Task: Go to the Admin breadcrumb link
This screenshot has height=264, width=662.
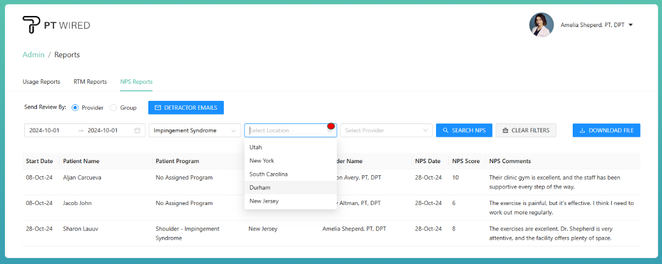Action: pos(33,55)
